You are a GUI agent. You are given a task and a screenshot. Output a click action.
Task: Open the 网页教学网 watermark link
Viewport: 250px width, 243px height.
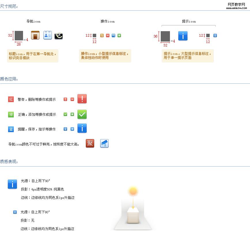pyautogui.click(x=237, y=6)
